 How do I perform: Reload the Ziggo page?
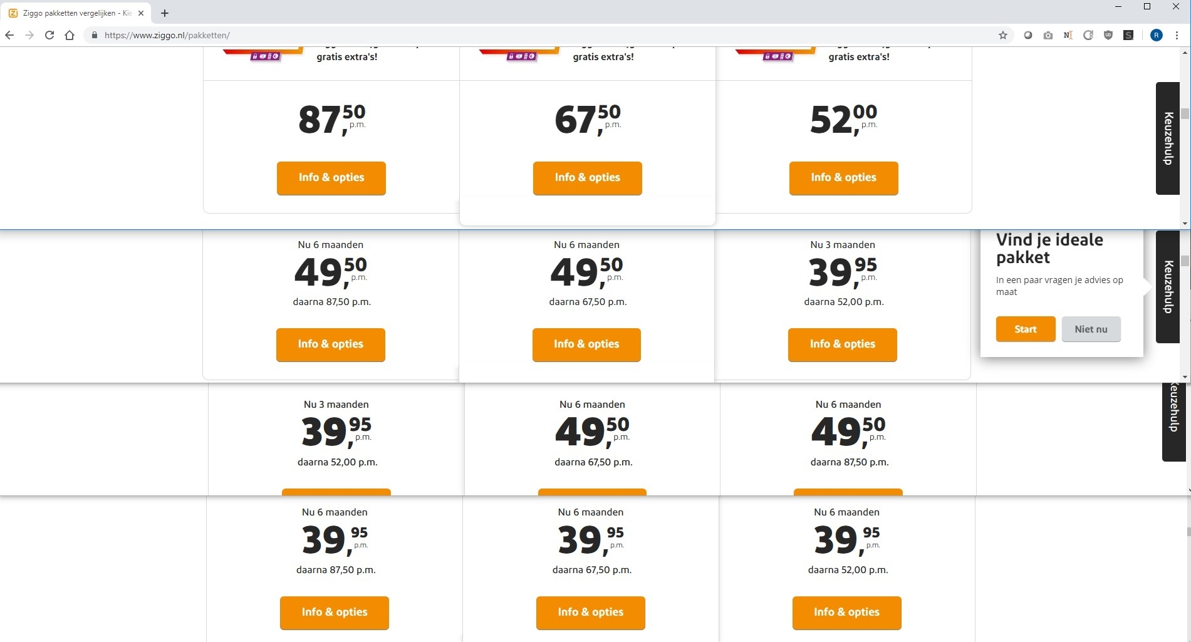coord(49,35)
